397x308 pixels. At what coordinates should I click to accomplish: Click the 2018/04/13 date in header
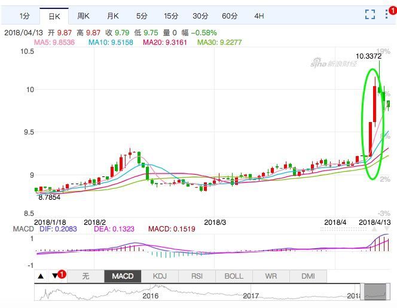(23, 33)
